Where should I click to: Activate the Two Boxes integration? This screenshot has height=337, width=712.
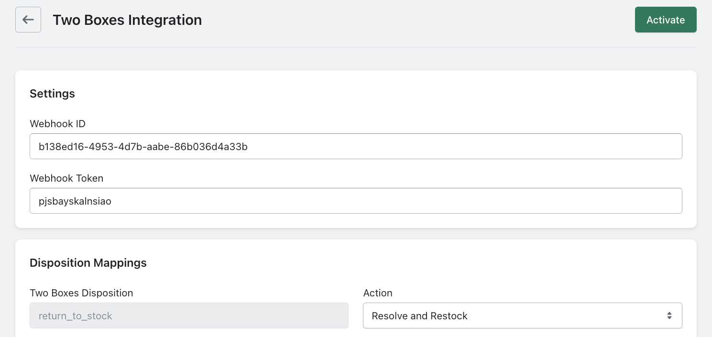pyautogui.click(x=666, y=20)
